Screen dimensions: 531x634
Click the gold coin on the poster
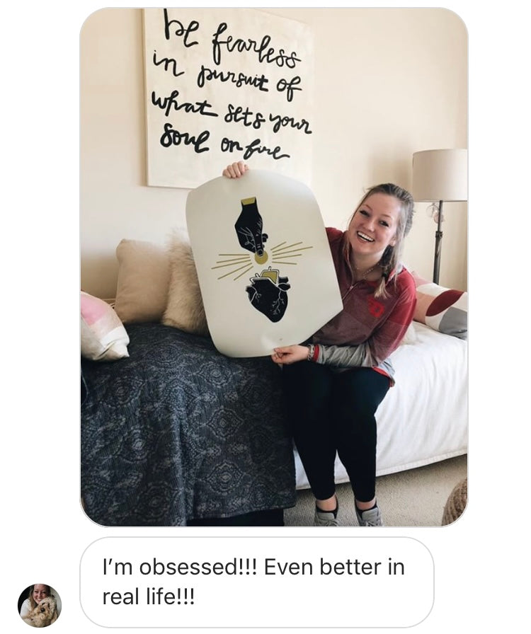click(261, 257)
